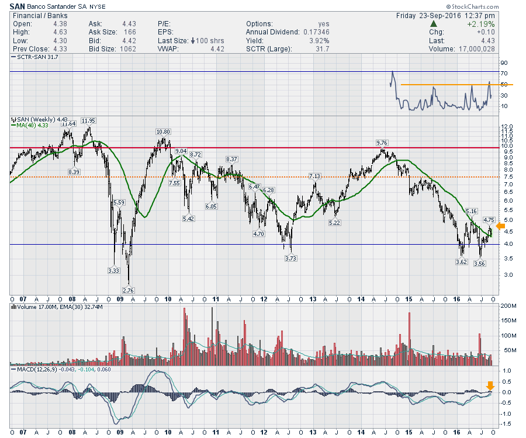Screen dimensions: 526x438
Task: Select the 2.76 low price label
Action: [128, 290]
